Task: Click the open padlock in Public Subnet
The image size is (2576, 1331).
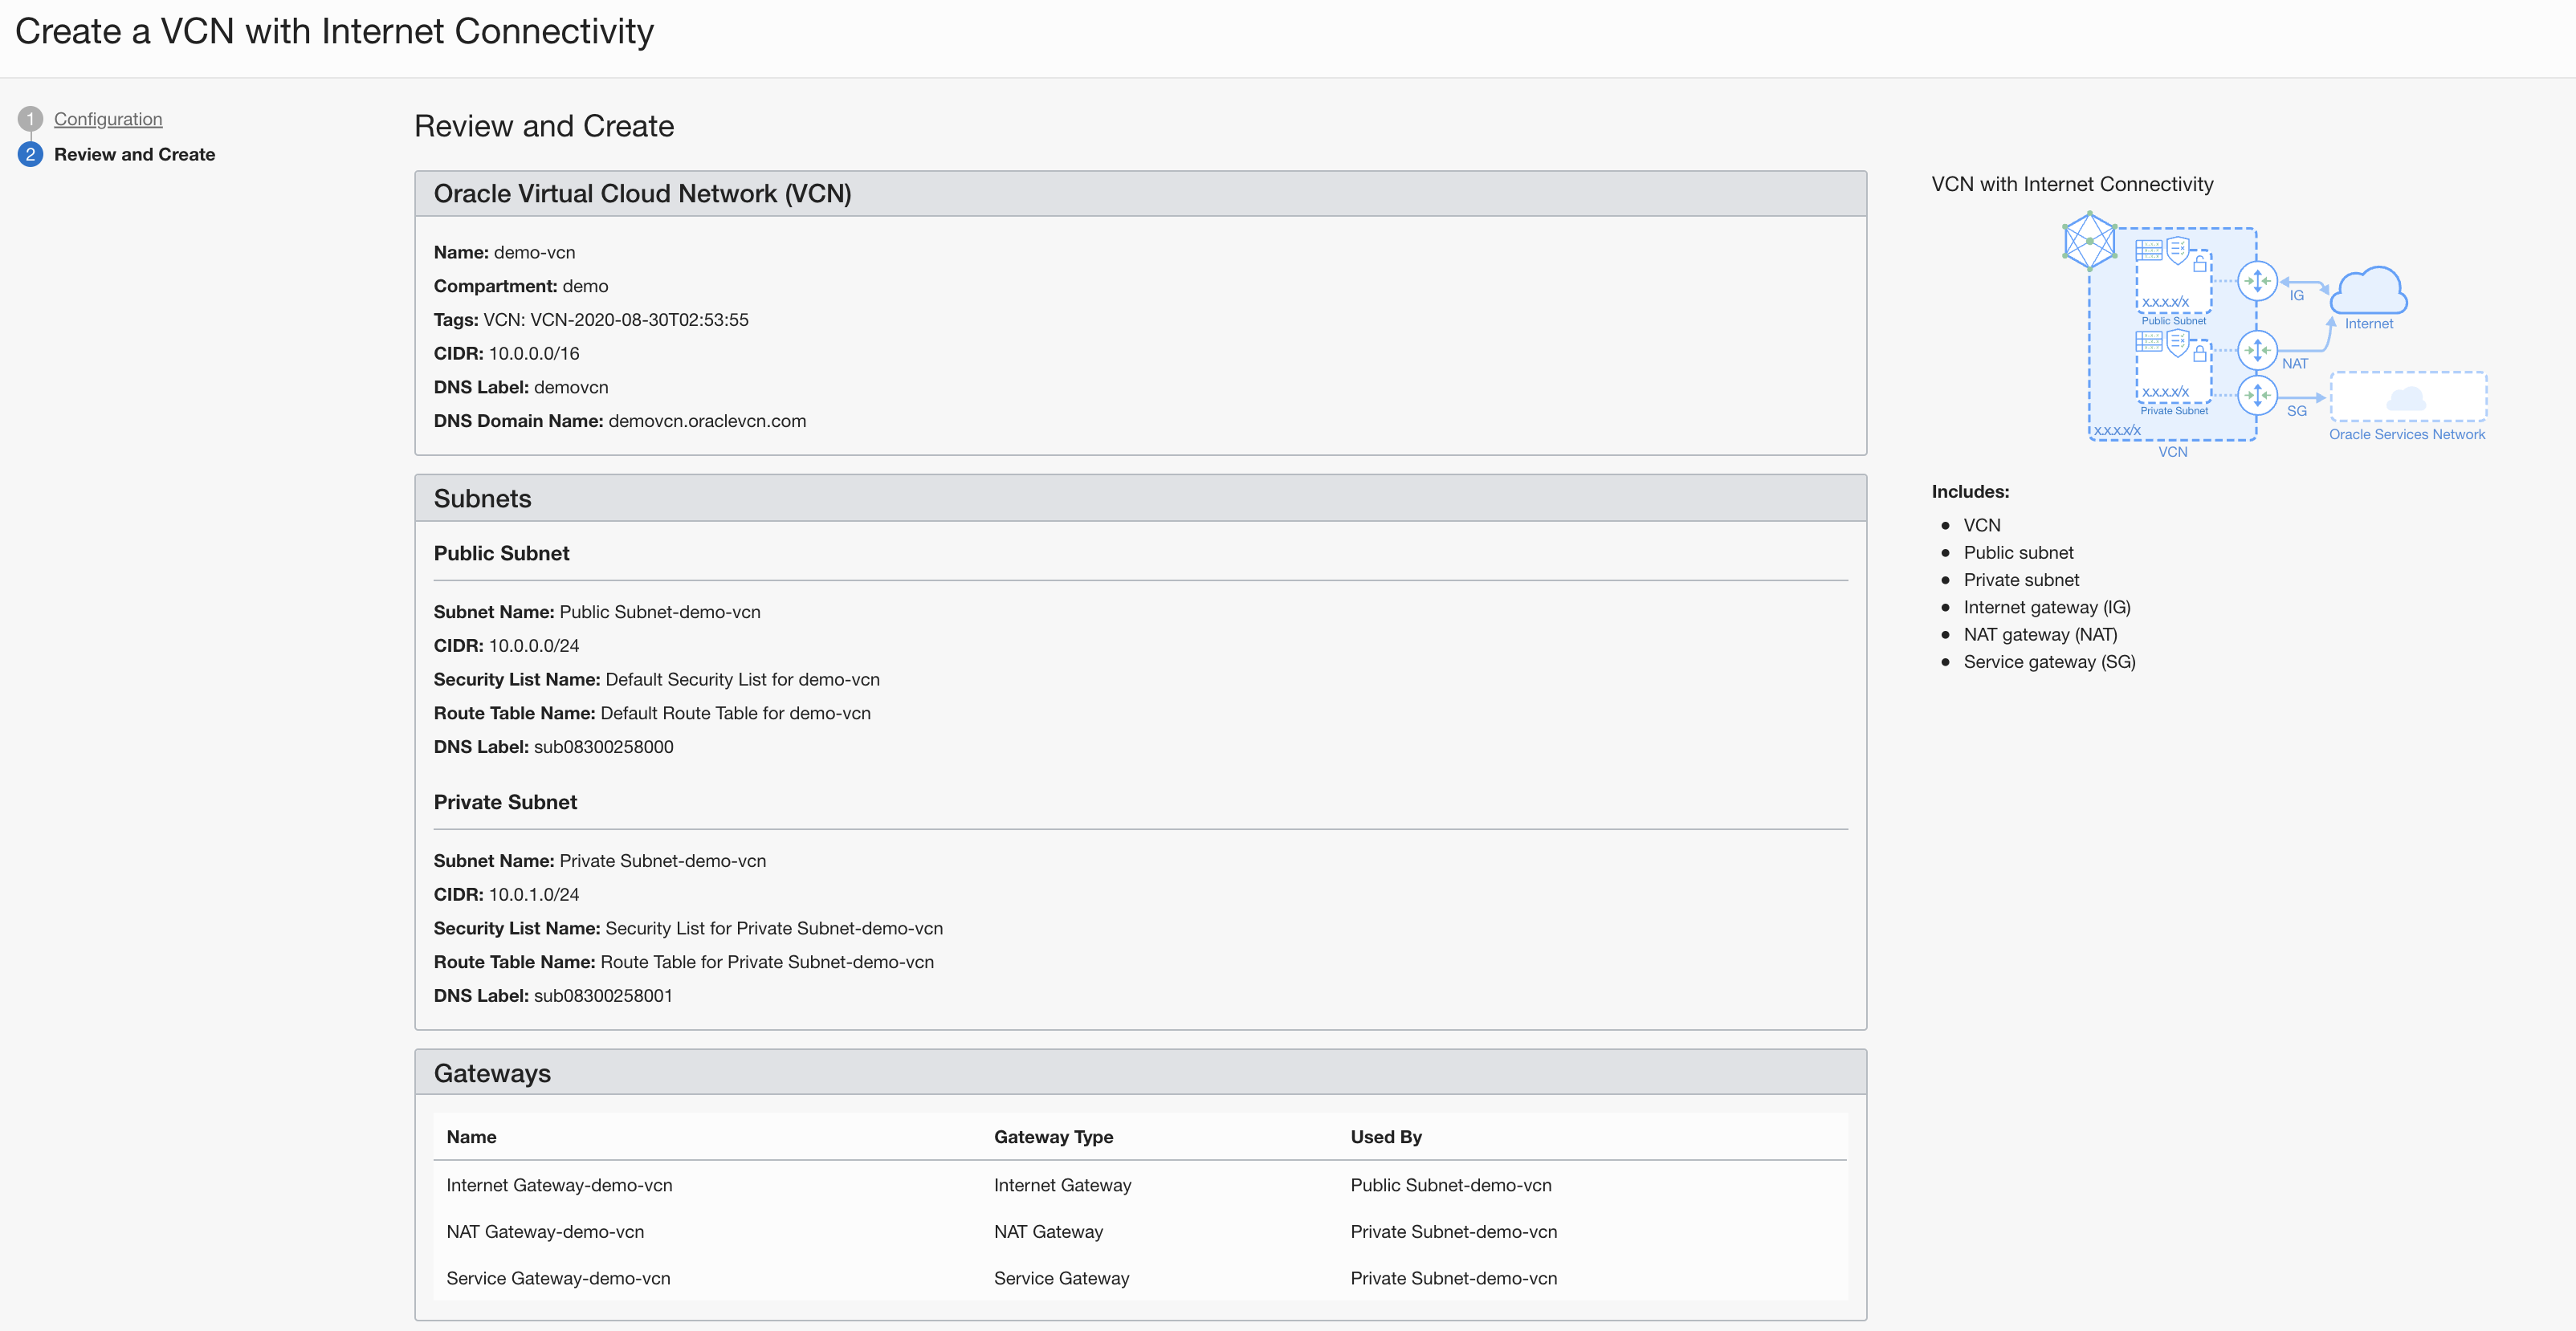Action: 2200,264
